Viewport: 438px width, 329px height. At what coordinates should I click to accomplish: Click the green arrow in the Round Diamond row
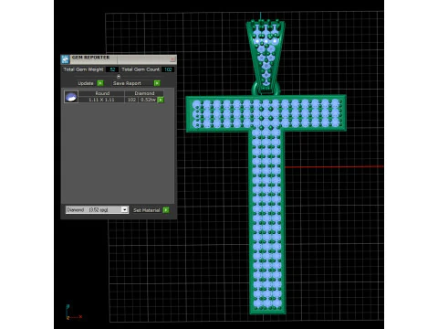tap(161, 100)
